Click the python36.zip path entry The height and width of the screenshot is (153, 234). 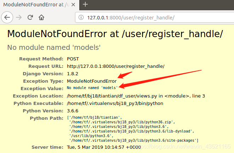click(122, 122)
